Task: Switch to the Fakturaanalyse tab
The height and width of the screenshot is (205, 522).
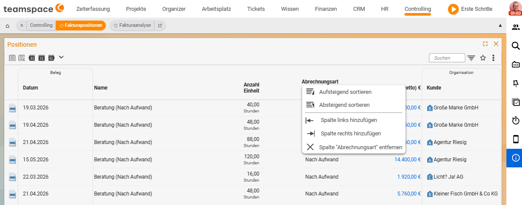Action: click(x=132, y=26)
